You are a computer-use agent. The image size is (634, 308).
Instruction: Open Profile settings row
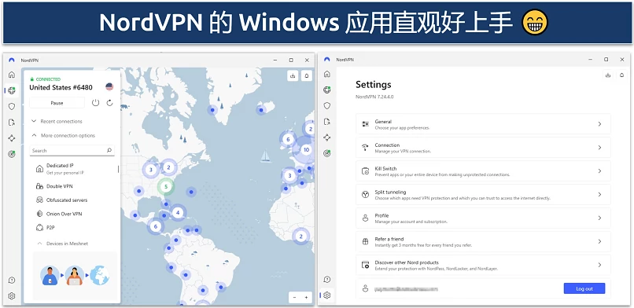pyautogui.click(x=483, y=218)
